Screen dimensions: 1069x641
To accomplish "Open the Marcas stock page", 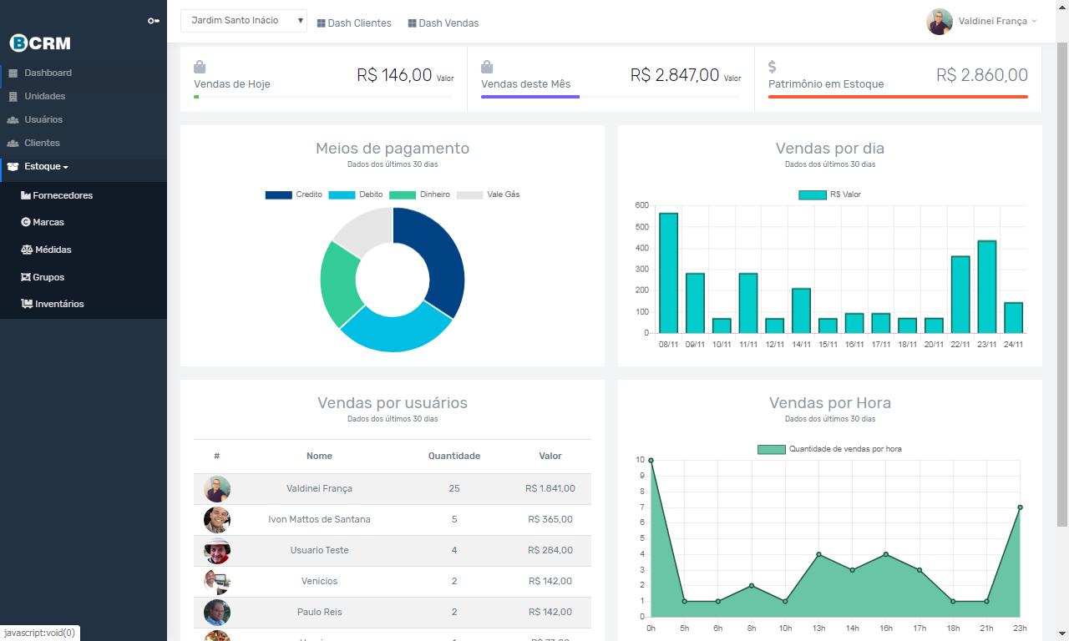I will pos(43,223).
